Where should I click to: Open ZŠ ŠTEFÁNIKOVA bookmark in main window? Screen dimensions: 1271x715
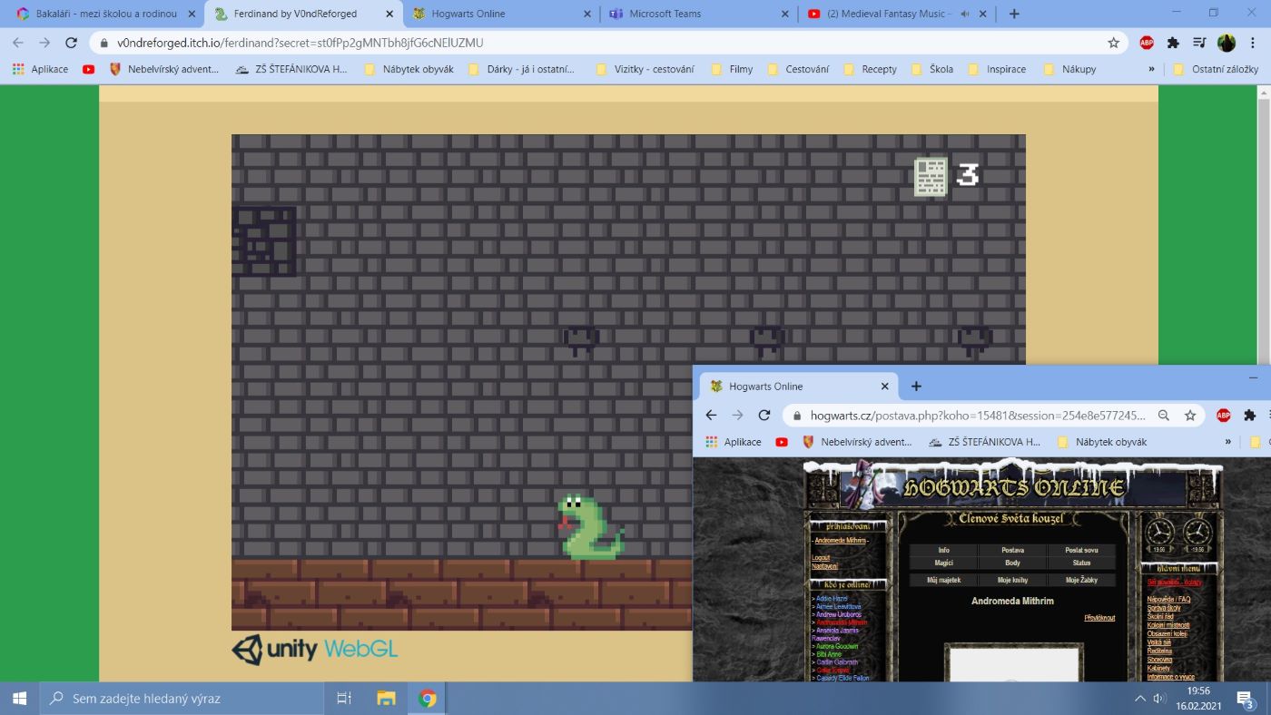pos(291,69)
